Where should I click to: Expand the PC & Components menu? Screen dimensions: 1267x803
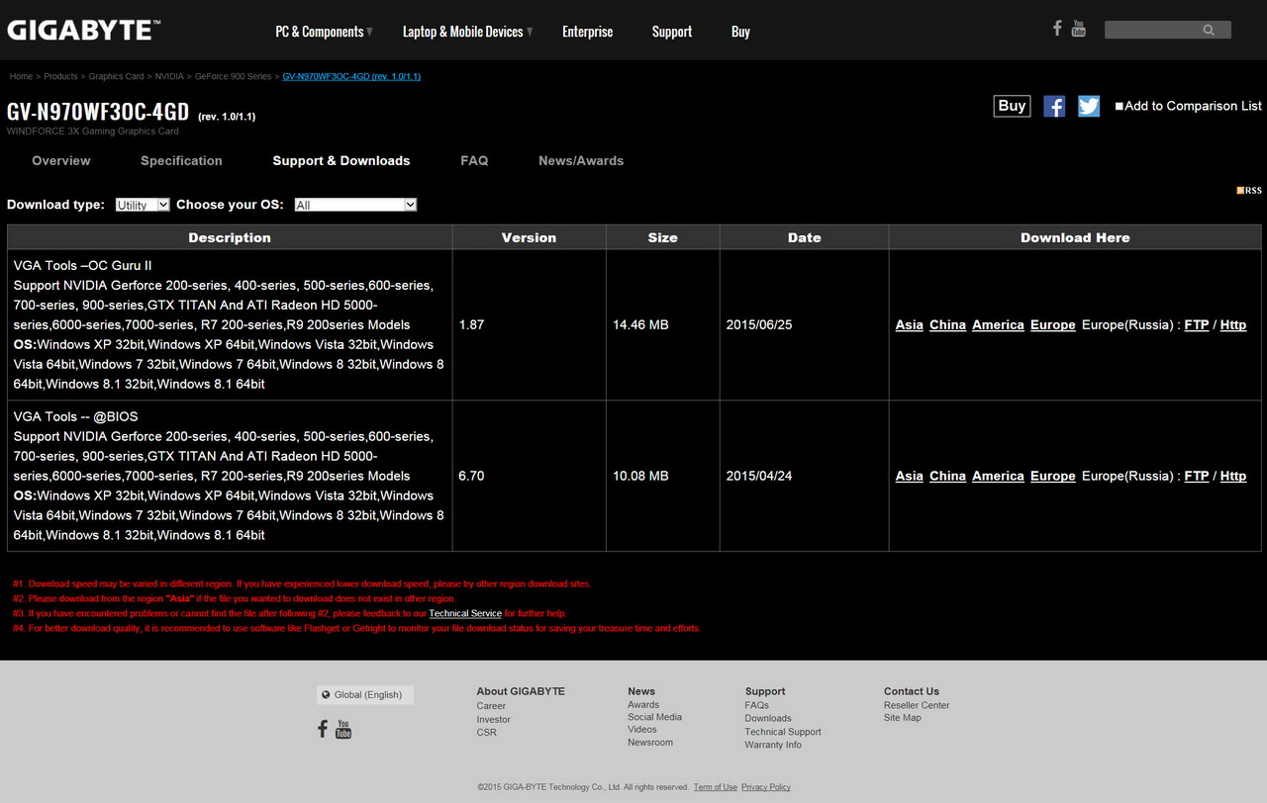point(324,32)
